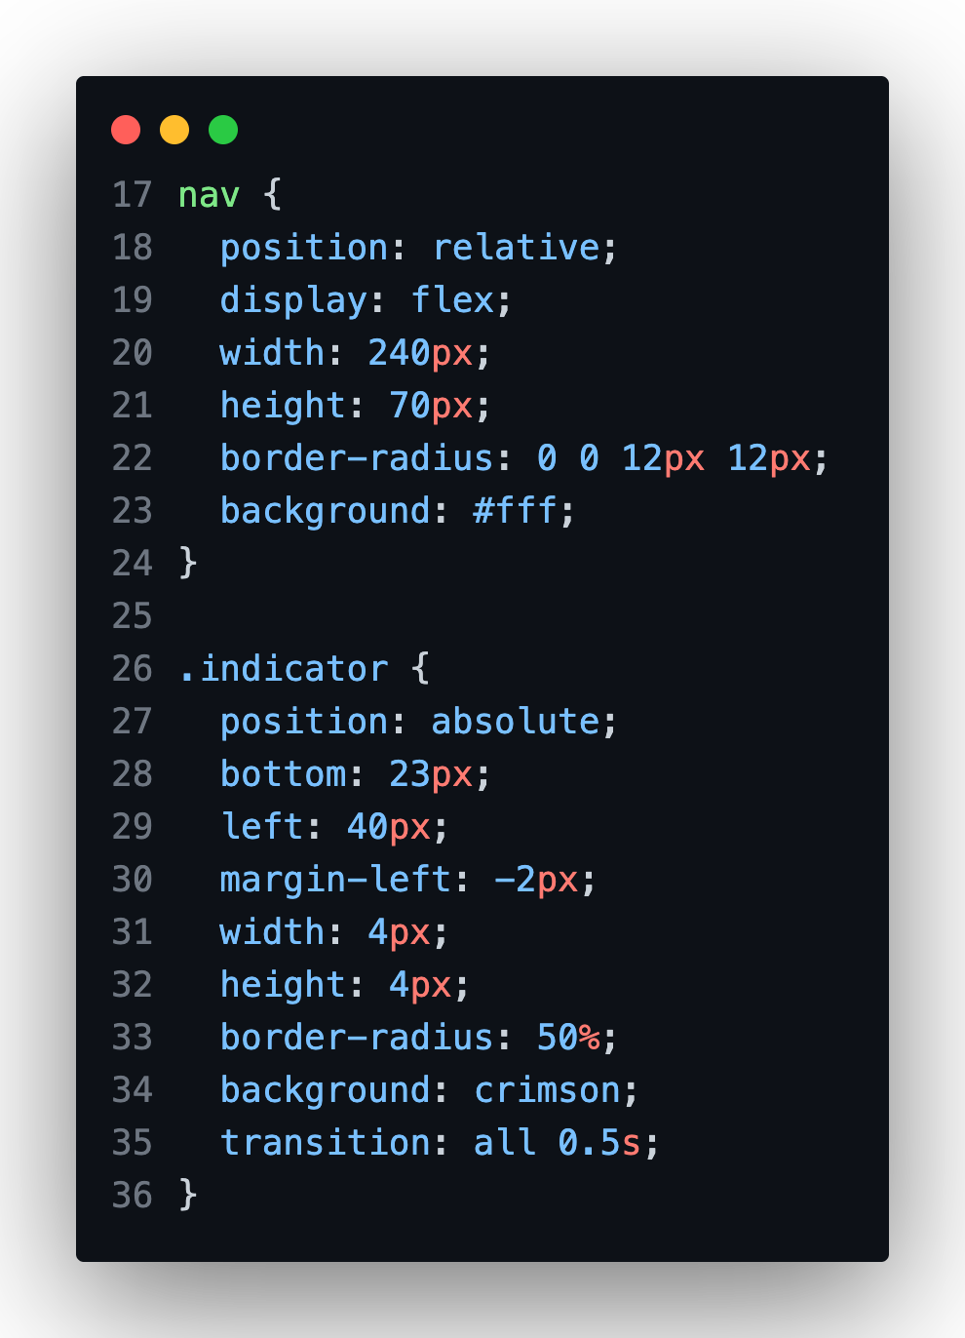
Task: Click the red close dot
Action: point(126,130)
